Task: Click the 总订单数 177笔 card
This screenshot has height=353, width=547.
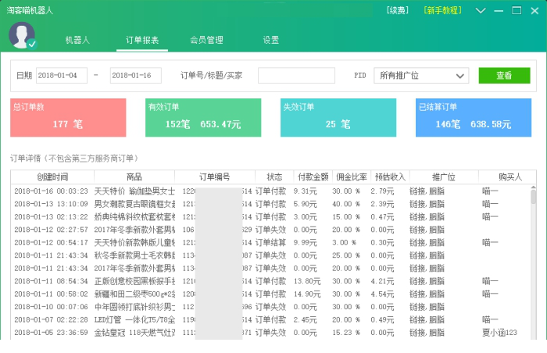Action: tap(68, 118)
